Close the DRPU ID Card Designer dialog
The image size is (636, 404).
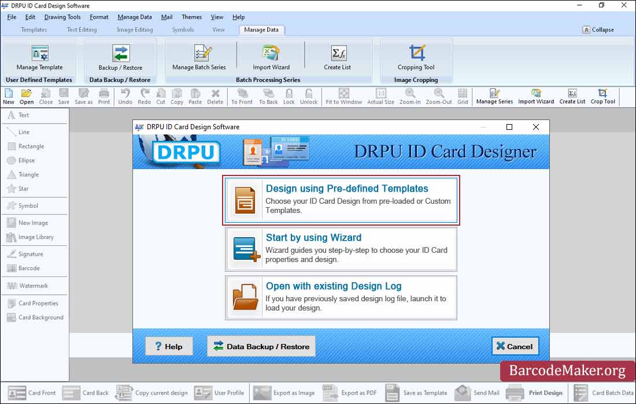[536, 127]
